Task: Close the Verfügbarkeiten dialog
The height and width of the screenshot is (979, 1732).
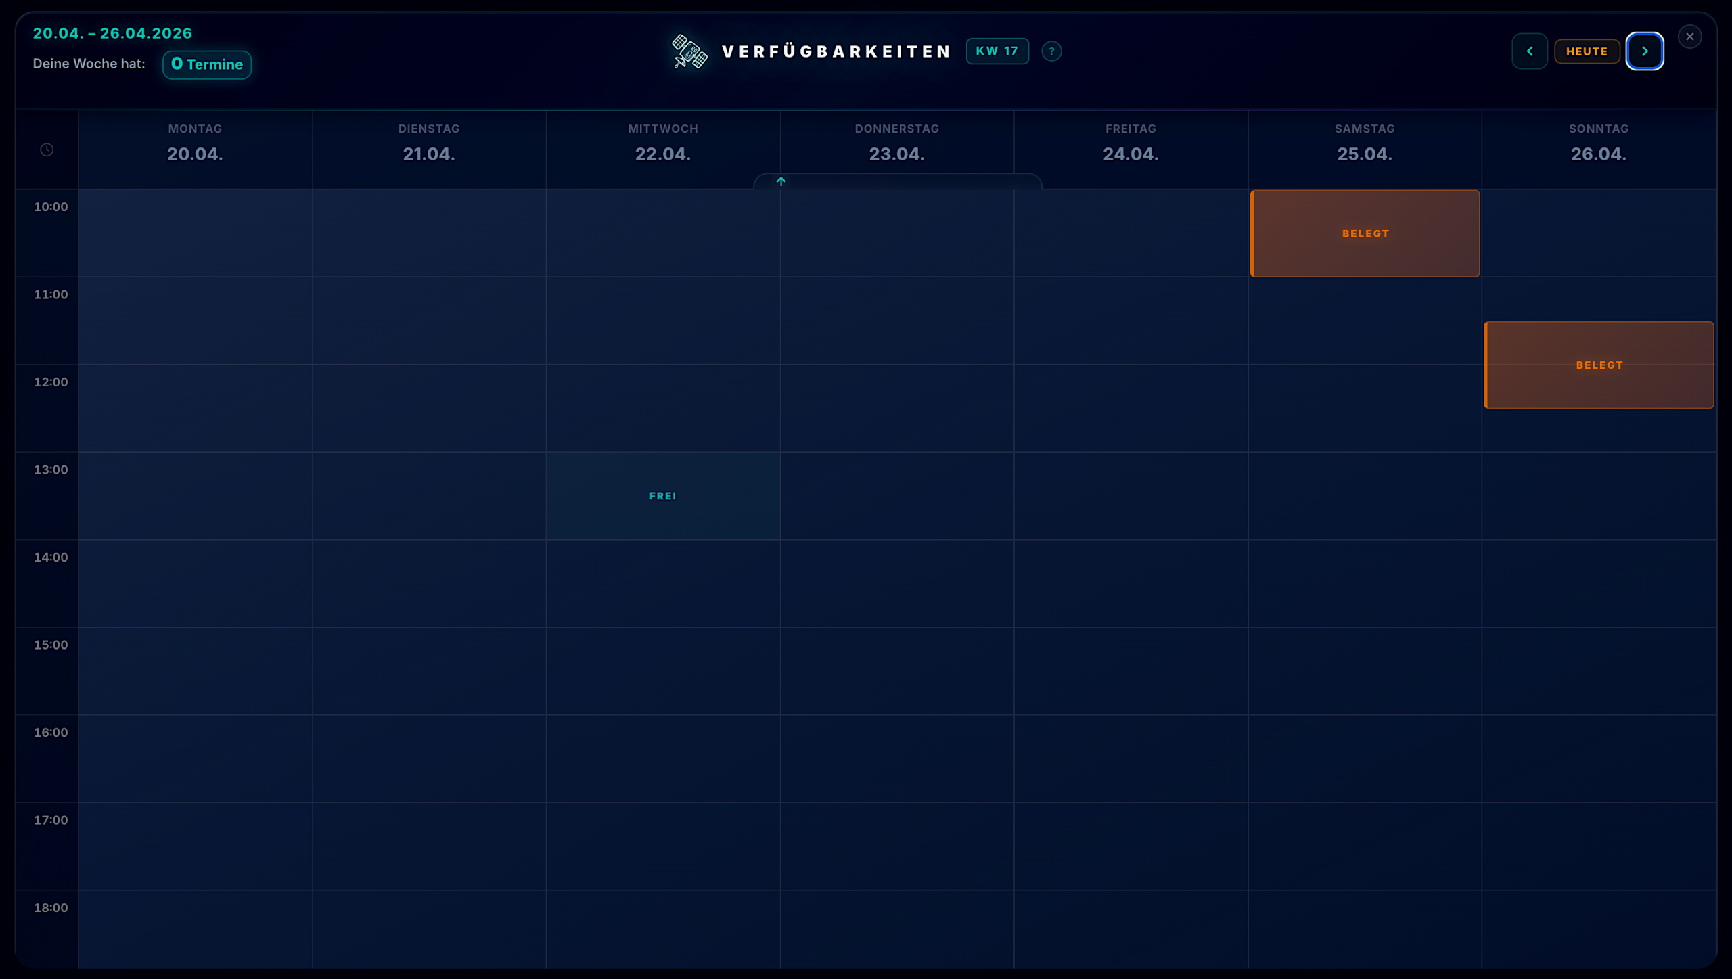Action: [1689, 37]
